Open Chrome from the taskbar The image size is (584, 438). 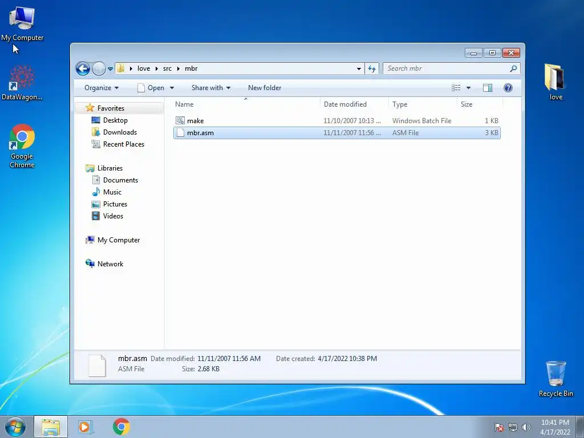121,427
